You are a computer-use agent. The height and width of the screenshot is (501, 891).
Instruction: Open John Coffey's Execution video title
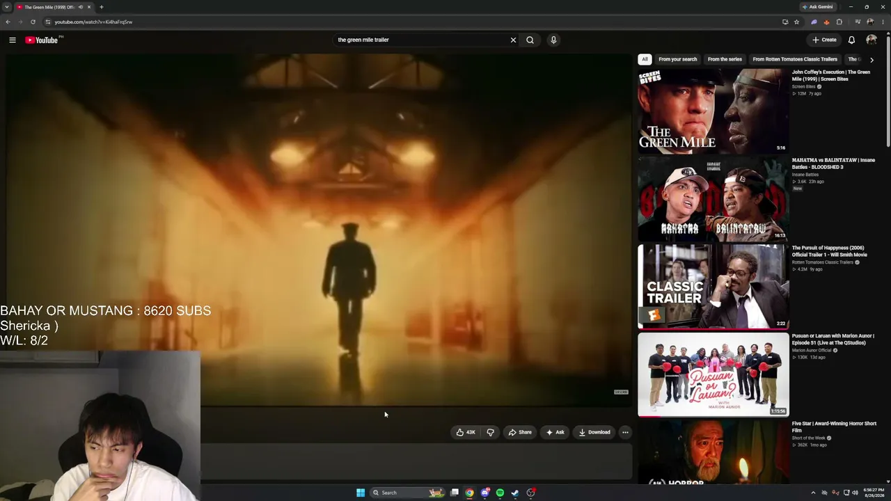click(x=830, y=75)
